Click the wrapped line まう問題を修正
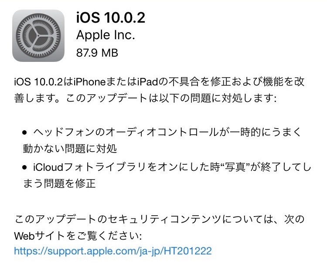 pos(59,184)
